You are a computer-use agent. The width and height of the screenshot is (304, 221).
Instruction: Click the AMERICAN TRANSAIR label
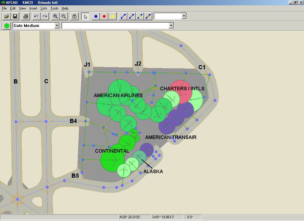[x=171, y=137]
